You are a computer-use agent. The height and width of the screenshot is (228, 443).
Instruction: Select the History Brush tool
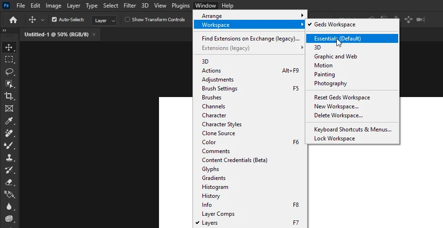pos(9,170)
